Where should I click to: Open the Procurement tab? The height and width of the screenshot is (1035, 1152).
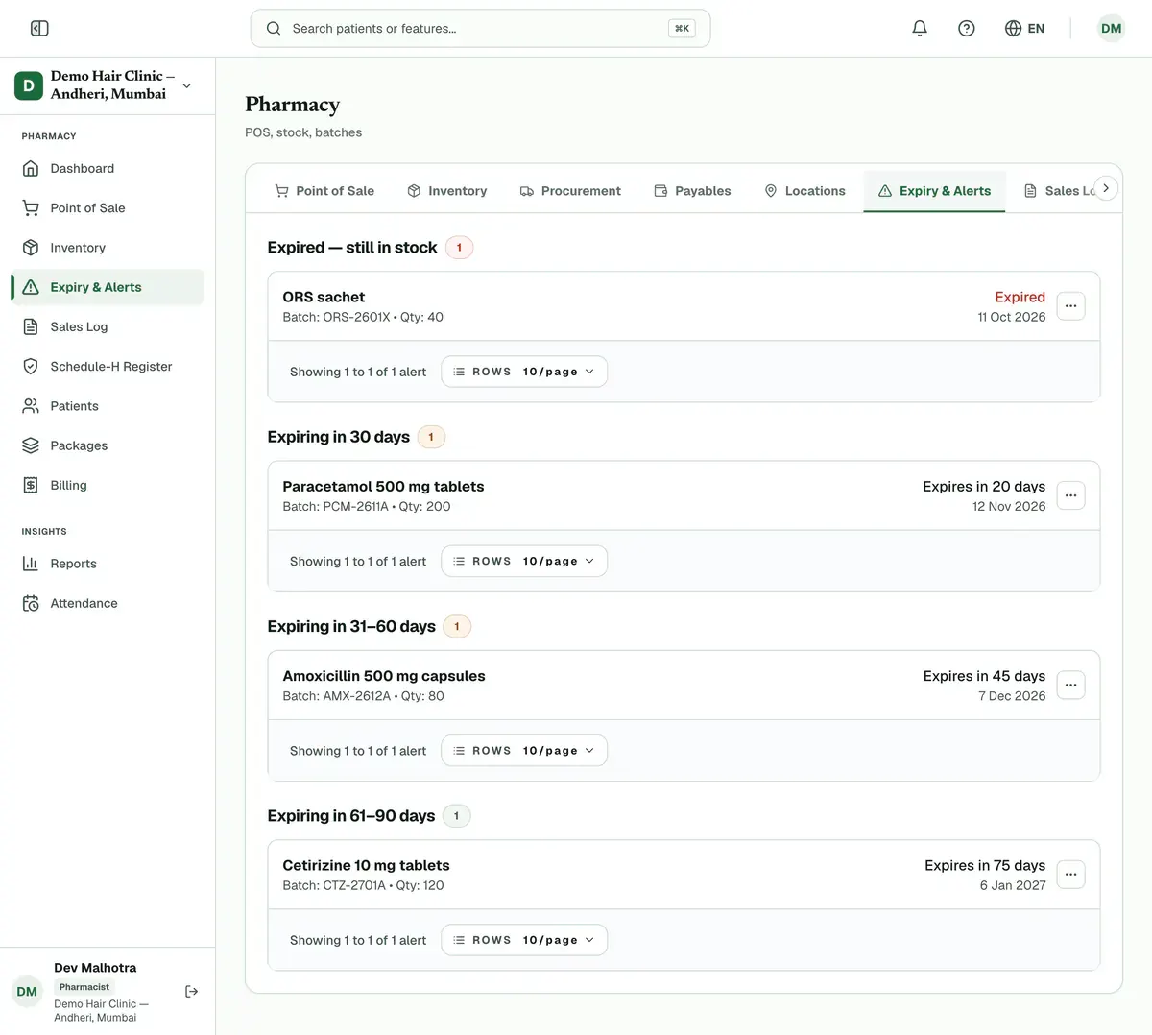[570, 191]
